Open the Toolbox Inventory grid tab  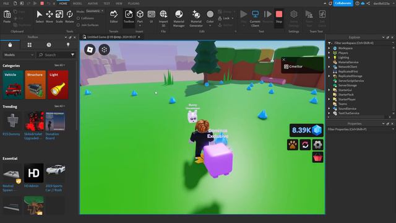30,45
